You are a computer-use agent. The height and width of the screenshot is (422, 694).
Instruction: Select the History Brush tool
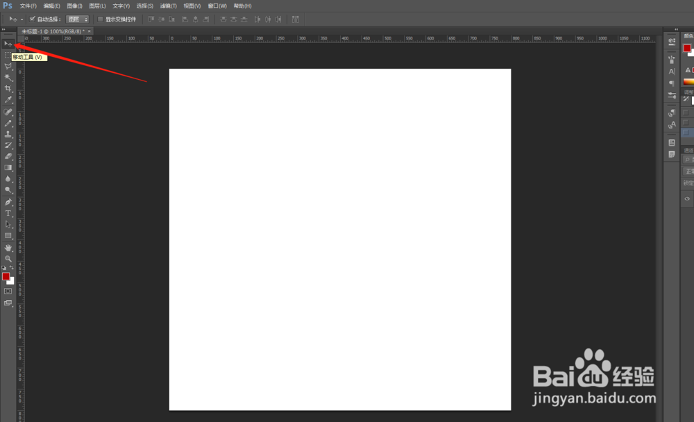coord(8,145)
